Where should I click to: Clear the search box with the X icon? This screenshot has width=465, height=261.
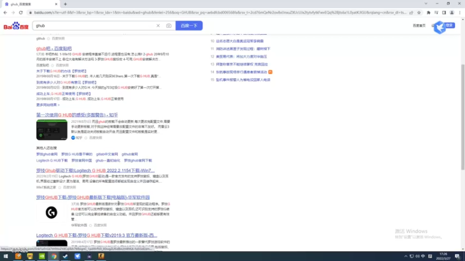(x=158, y=26)
